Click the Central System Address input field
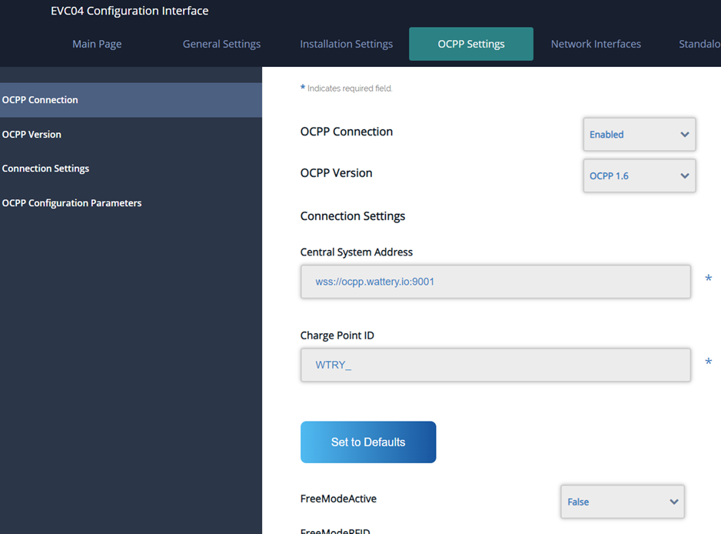The height and width of the screenshot is (534, 721). tap(495, 282)
